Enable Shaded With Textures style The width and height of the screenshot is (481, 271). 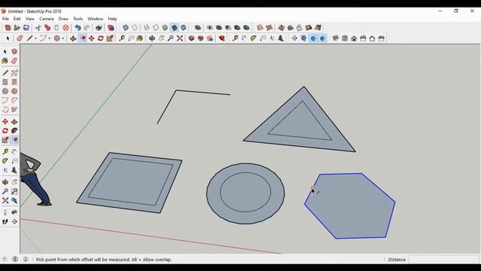tap(174, 28)
